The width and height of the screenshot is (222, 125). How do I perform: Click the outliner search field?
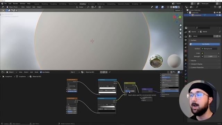[203, 7]
